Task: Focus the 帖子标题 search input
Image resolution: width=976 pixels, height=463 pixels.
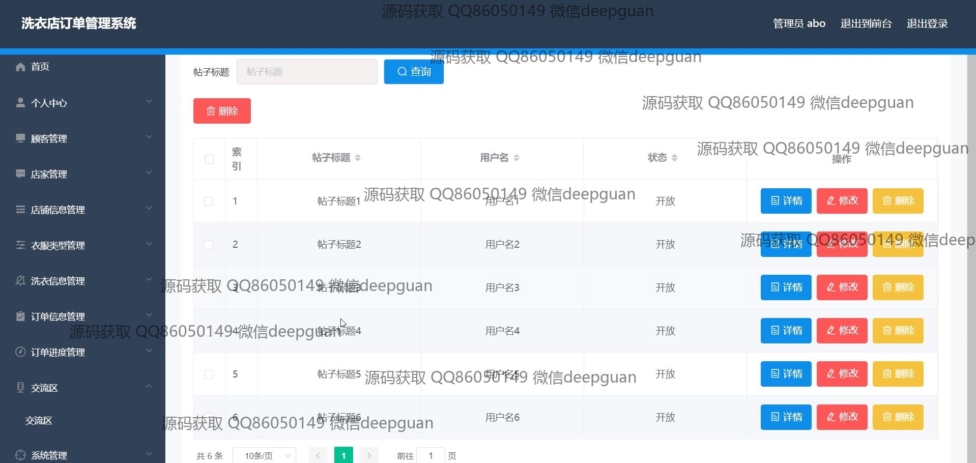Action: (x=307, y=72)
